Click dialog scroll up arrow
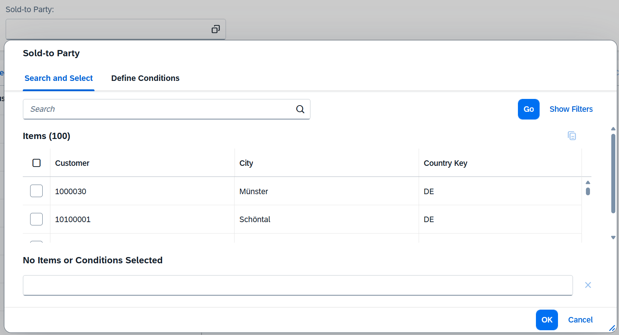This screenshot has height=335, width=619. click(x=613, y=129)
